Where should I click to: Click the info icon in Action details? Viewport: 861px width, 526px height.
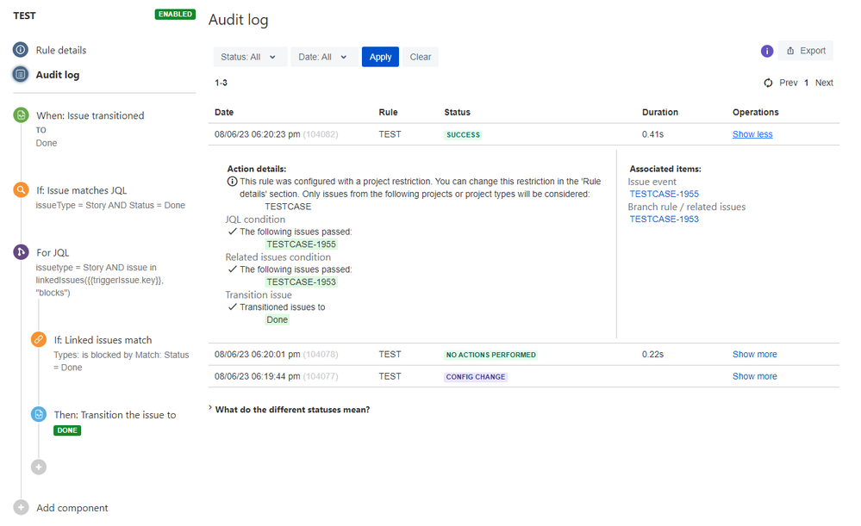click(233, 182)
